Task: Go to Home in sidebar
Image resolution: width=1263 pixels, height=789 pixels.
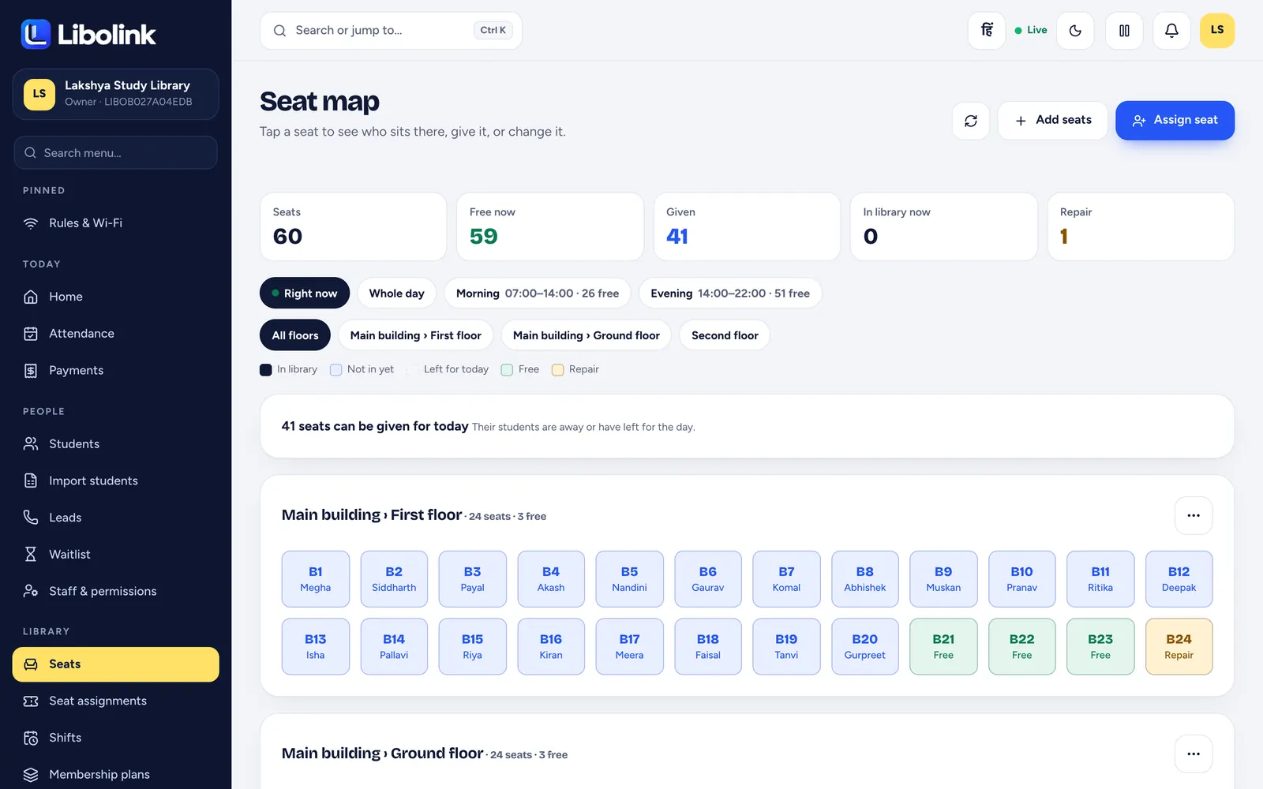Action: (115, 297)
